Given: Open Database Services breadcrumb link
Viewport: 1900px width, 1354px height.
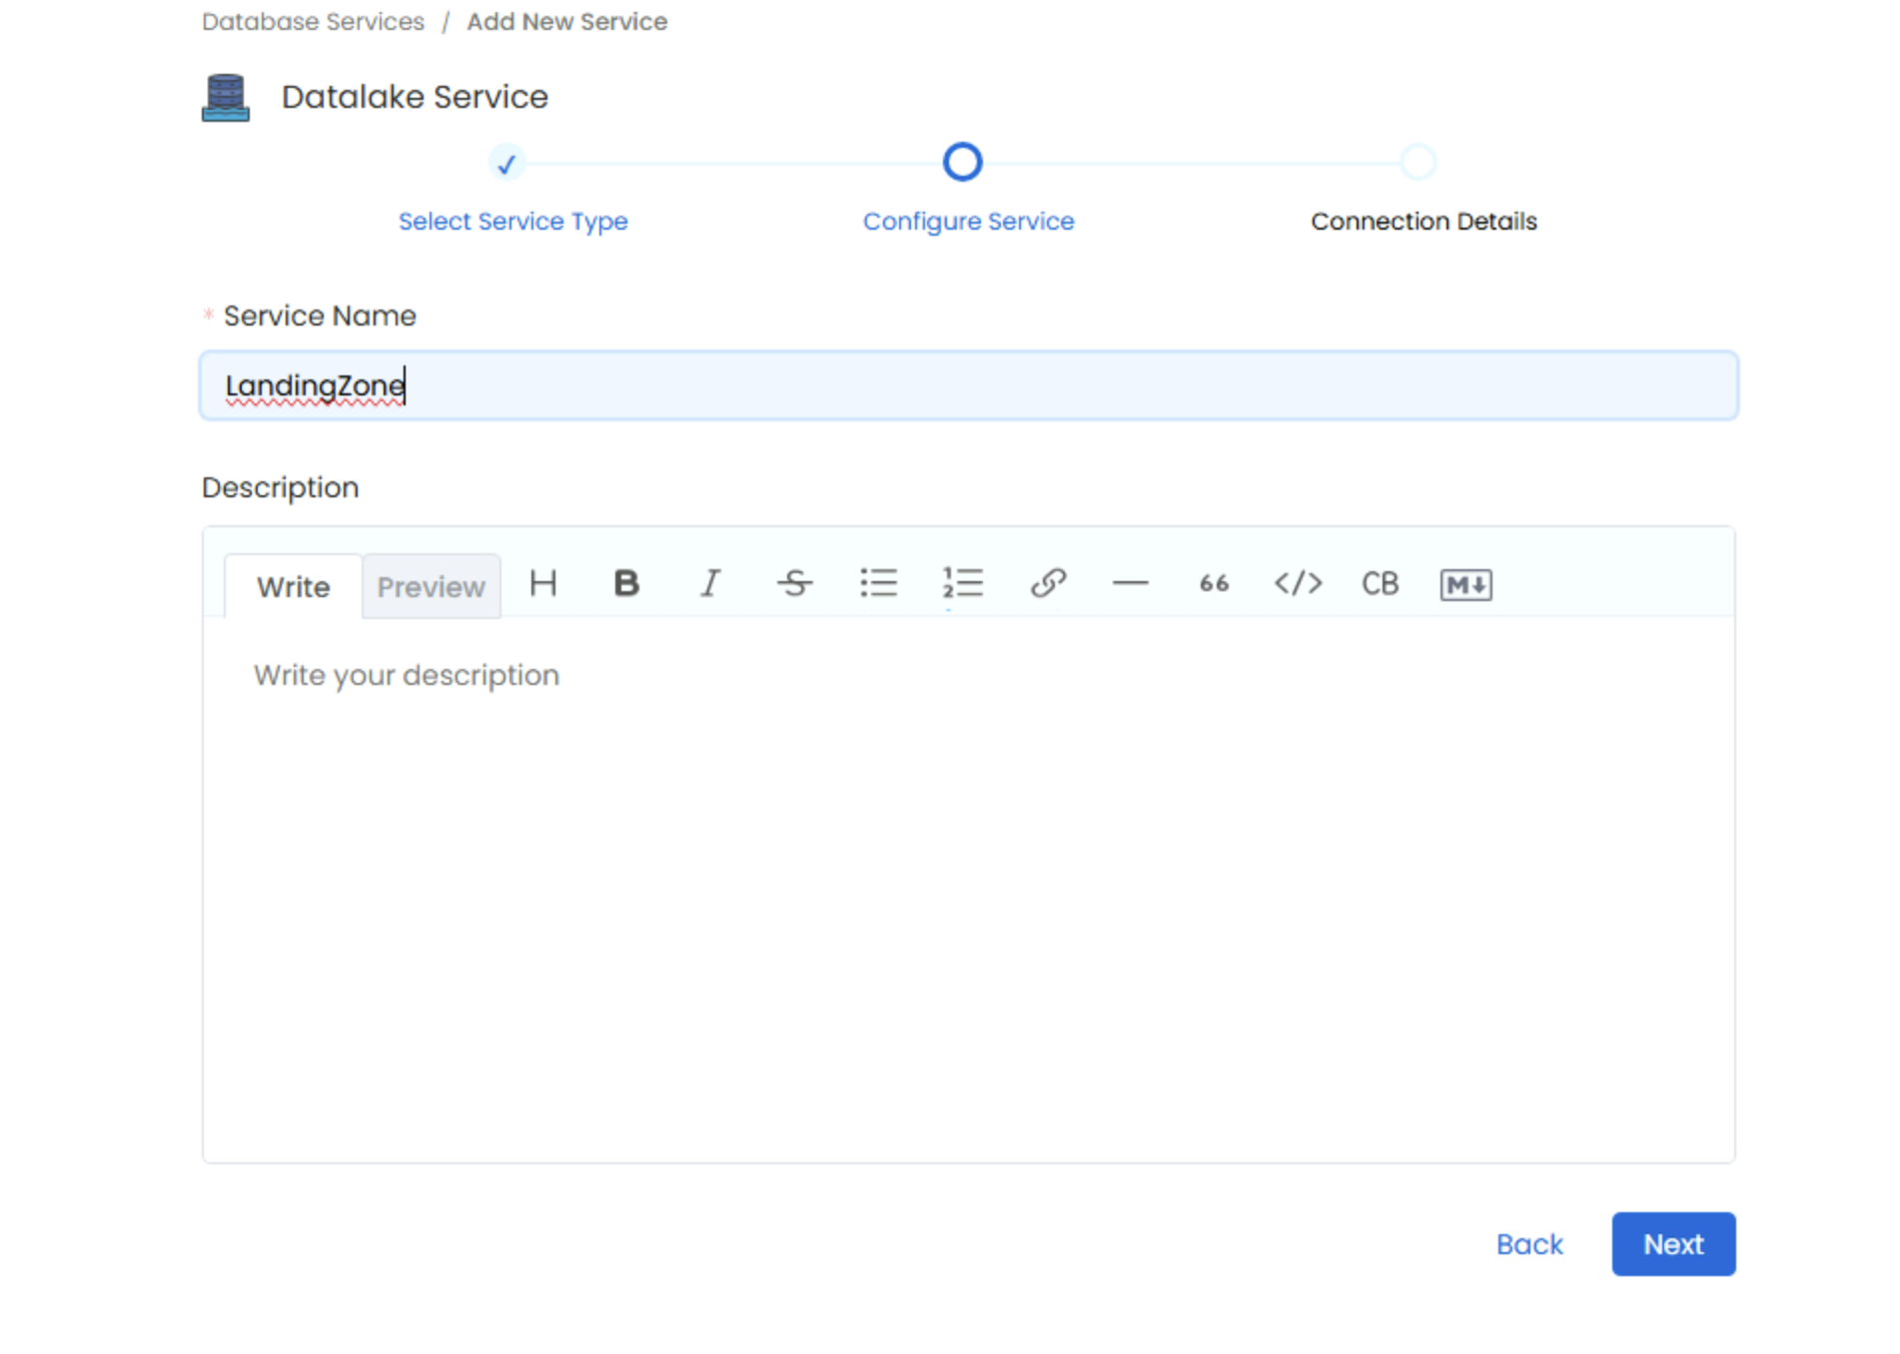Looking at the screenshot, I should coord(313,21).
